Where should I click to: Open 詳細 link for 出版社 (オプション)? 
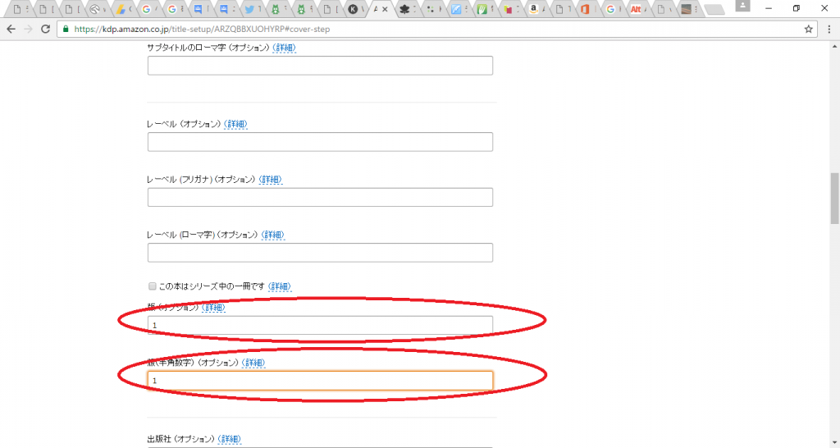coord(230,439)
